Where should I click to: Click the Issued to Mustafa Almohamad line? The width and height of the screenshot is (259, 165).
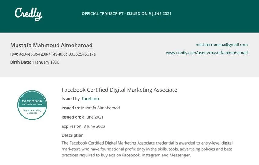click(x=91, y=108)
